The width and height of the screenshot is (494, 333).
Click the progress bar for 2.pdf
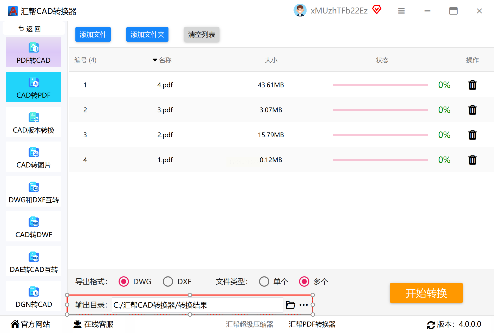click(380, 135)
